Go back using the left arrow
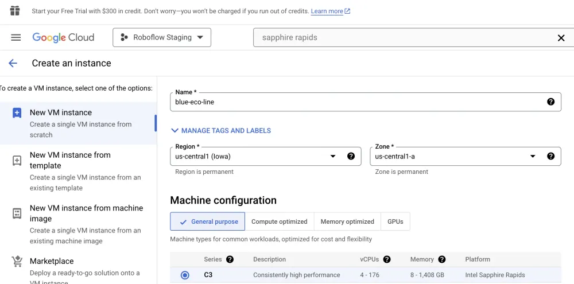This screenshot has height=284, width=574. click(x=13, y=63)
